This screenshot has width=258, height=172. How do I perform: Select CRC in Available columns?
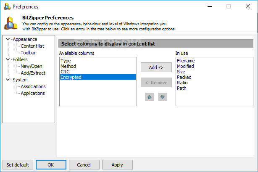[x=98, y=72]
